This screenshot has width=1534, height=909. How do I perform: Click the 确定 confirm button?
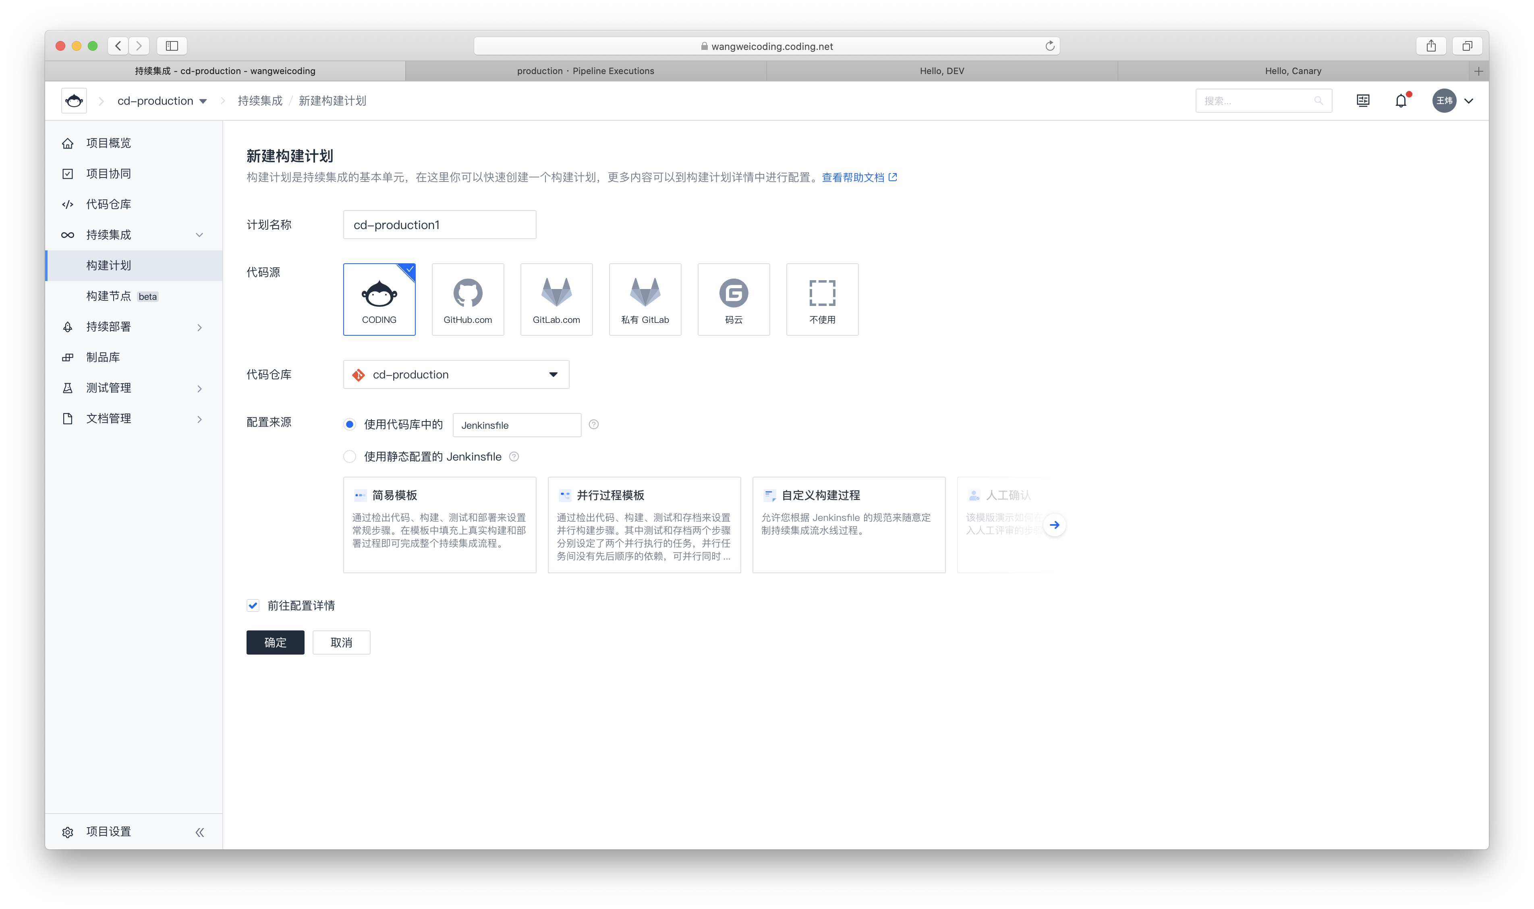tap(275, 642)
